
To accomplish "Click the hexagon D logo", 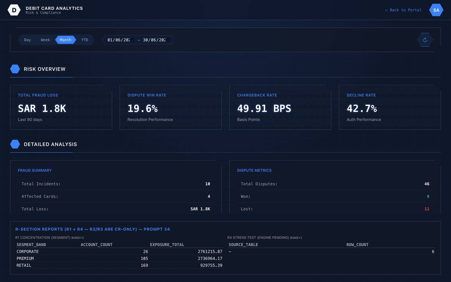I will (14, 10).
